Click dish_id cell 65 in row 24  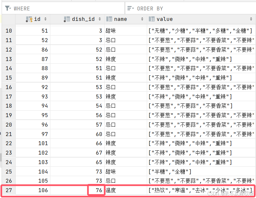click(77, 162)
